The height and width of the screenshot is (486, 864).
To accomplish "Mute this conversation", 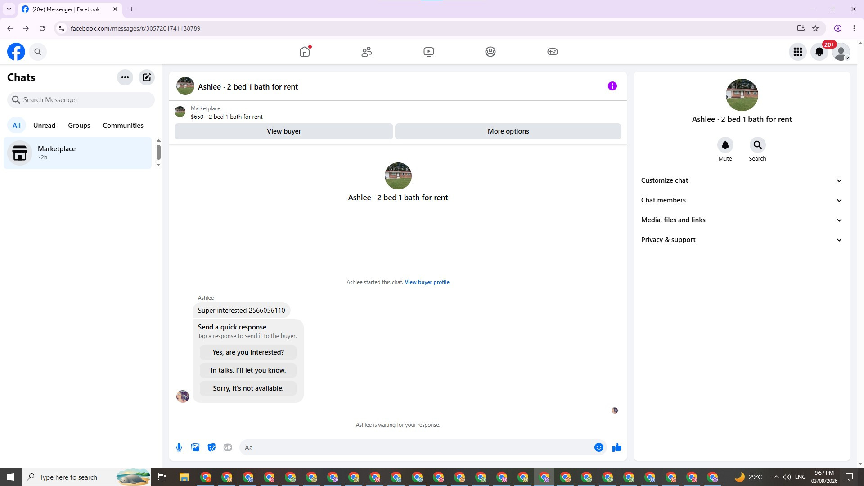I will point(725,145).
